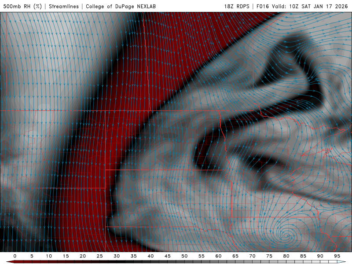Click the colorbar tick label "30"
352x264 pixels.
[x=117, y=256]
